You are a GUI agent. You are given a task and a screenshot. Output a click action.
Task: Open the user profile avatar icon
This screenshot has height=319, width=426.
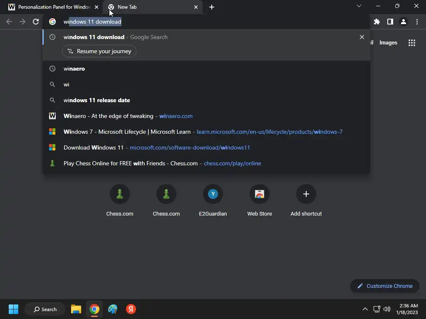pyautogui.click(x=404, y=22)
